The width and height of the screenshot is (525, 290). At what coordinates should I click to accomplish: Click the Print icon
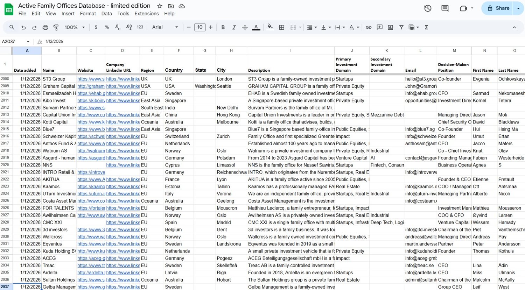click(x=45, y=27)
